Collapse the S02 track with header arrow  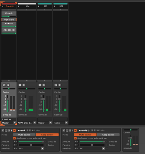coord(54,6)
